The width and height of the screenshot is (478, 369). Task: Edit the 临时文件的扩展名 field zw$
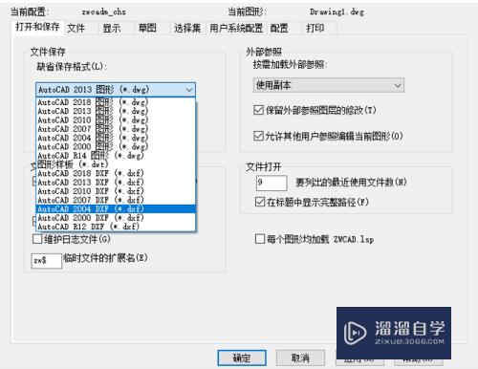click(47, 261)
